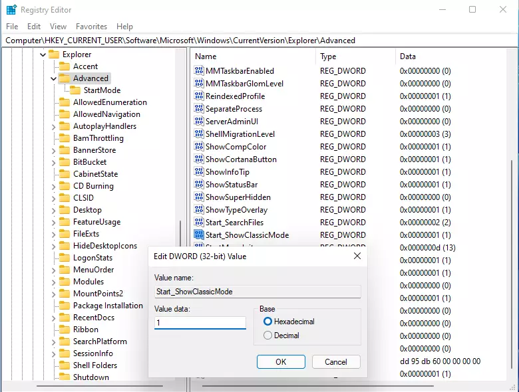The width and height of the screenshot is (519, 392).
Task: Click the StartMode folder icon
Action: (x=75, y=90)
